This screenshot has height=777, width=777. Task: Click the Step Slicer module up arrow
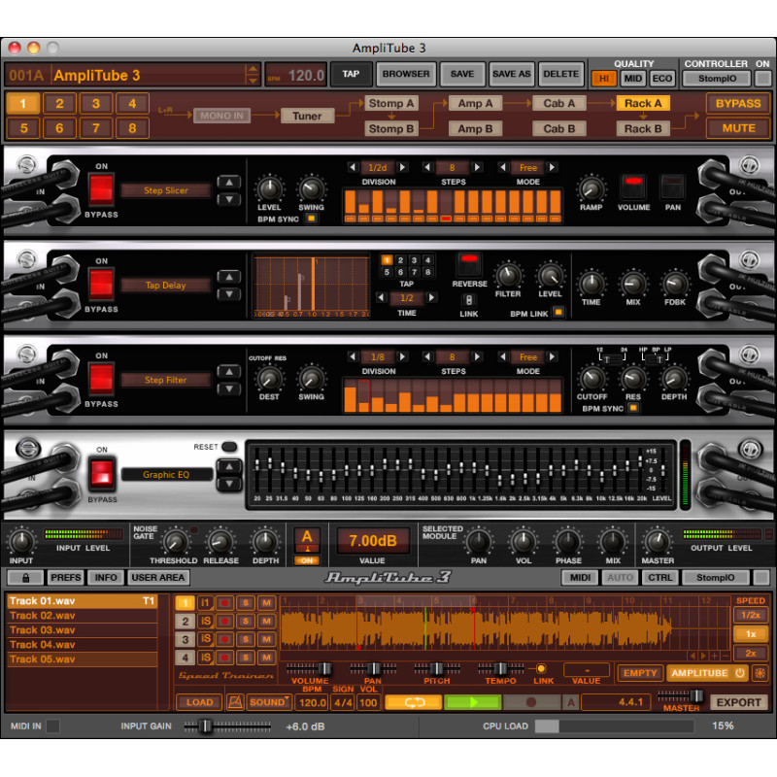(x=229, y=183)
